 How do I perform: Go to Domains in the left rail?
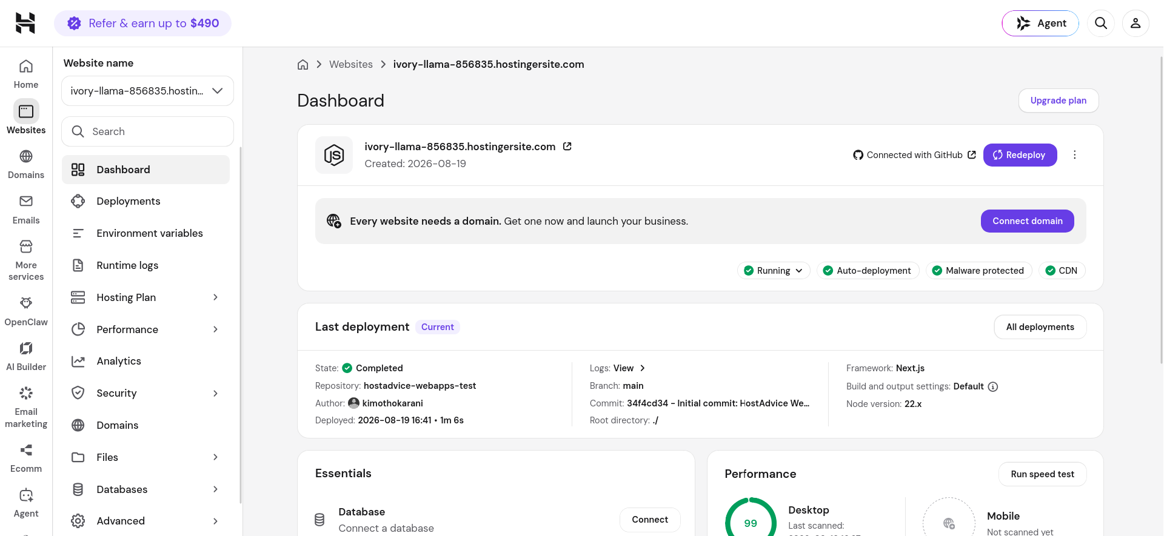tap(26, 164)
